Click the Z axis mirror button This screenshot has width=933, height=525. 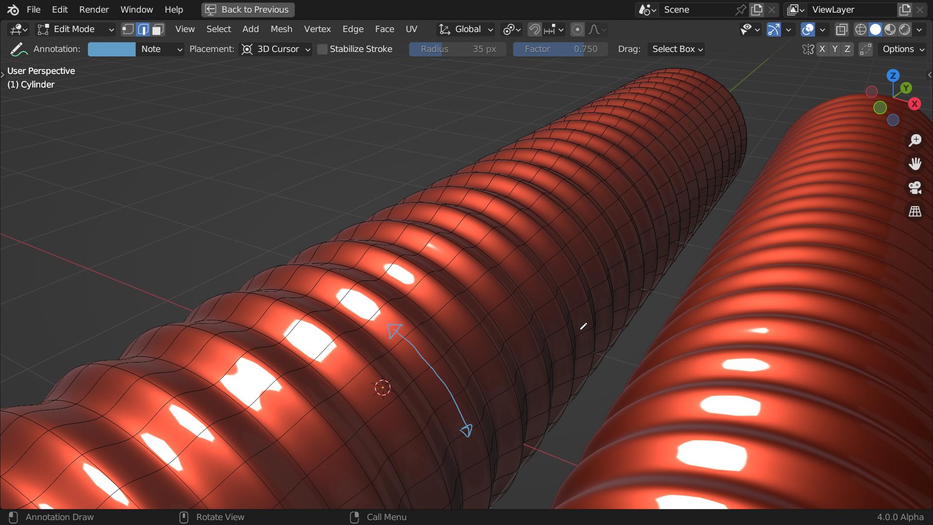pyautogui.click(x=847, y=49)
